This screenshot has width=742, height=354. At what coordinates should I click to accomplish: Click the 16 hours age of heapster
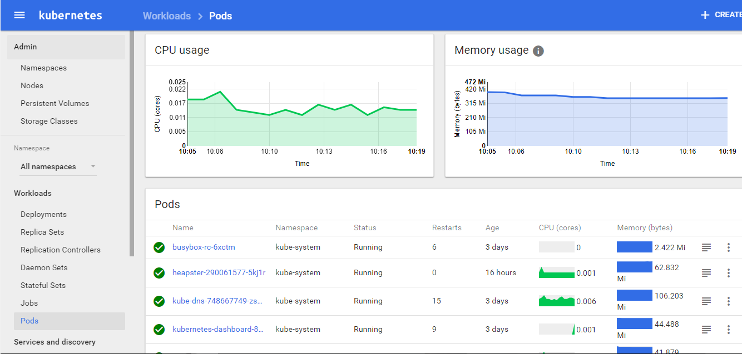(x=501, y=272)
